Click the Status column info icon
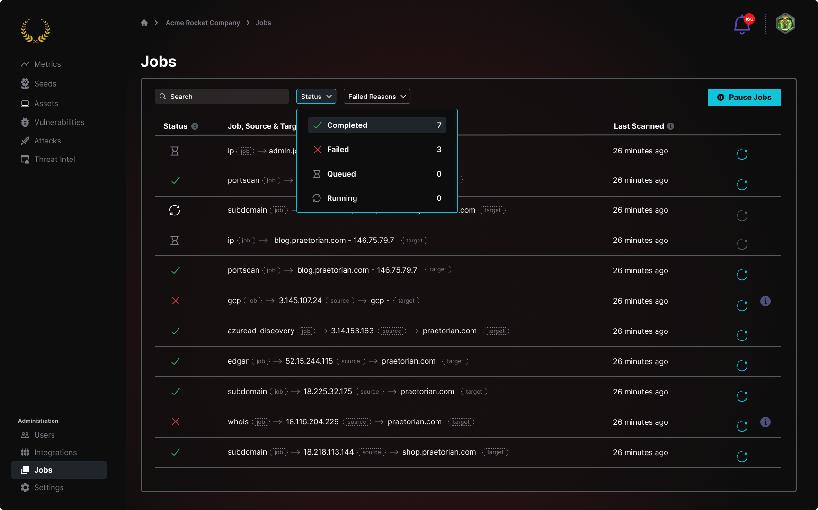The height and width of the screenshot is (510, 818). pyautogui.click(x=195, y=126)
